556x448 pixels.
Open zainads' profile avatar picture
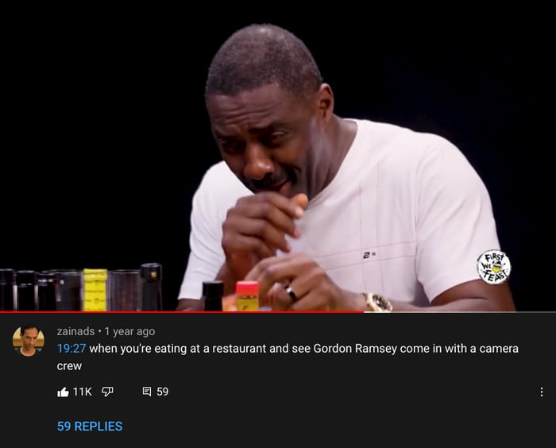coord(29,341)
